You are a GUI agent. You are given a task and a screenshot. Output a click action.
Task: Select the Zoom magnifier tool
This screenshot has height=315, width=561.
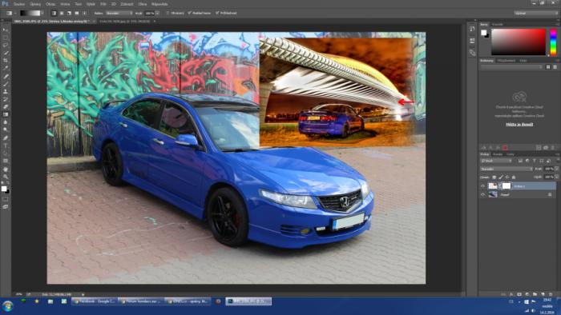pos(6,177)
